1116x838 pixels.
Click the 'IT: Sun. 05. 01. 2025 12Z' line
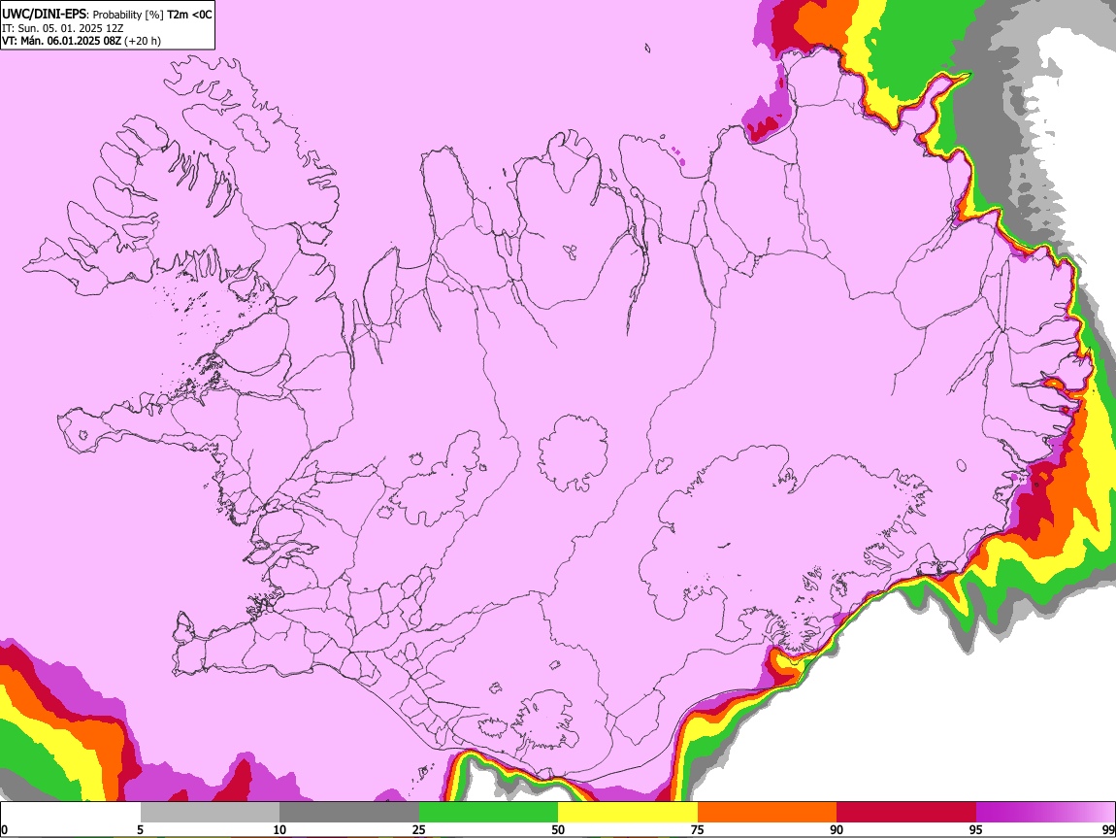(x=63, y=28)
